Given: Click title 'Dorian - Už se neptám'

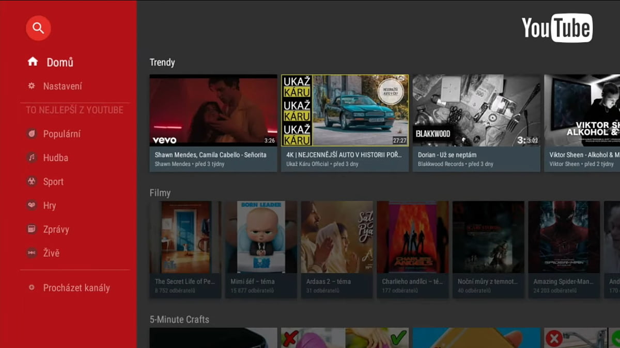Looking at the screenshot, I should [447, 155].
